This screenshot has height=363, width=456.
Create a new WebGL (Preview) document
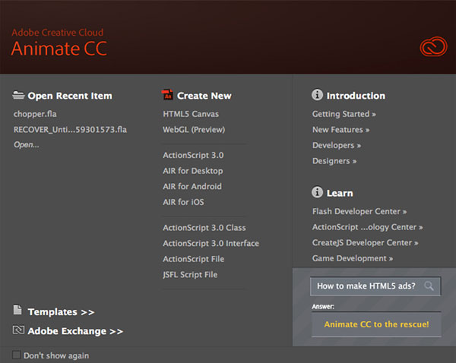(x=194, y=129)
